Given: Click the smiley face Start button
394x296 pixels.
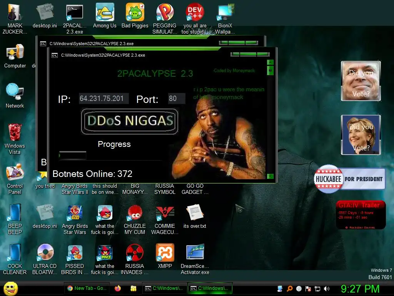Looking at the screenshot, I should [10, 288].
